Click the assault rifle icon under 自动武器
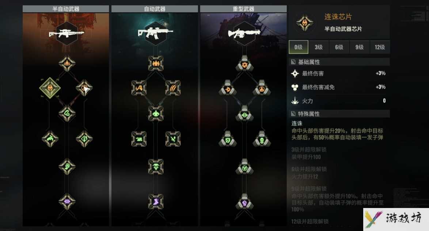 [155, 34]
